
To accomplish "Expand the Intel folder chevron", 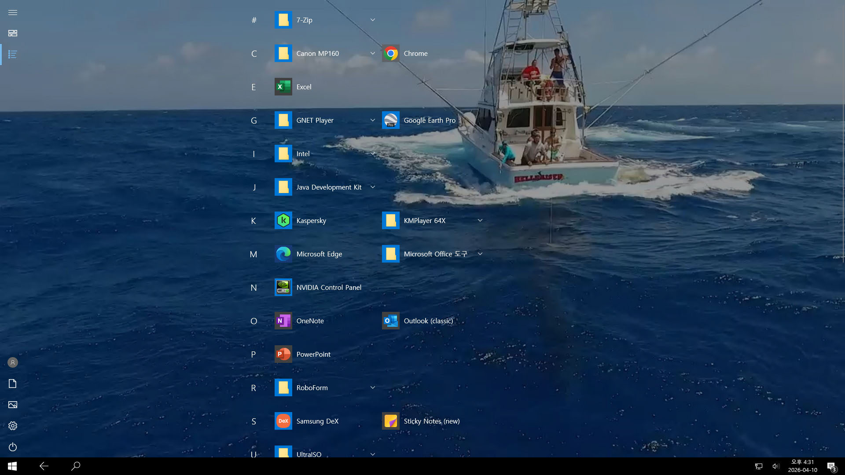I will (x=373, y=153).
